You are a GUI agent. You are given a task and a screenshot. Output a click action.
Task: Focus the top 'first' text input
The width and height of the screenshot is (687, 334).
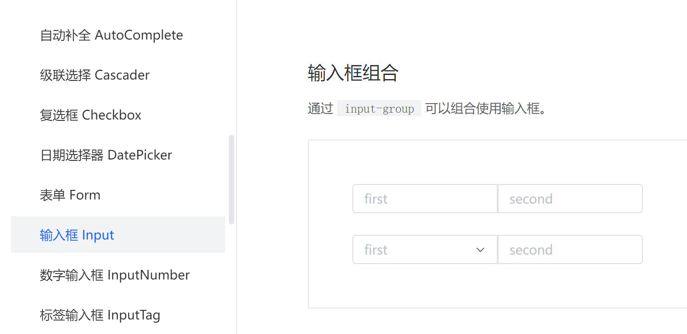tap(425, 199)
